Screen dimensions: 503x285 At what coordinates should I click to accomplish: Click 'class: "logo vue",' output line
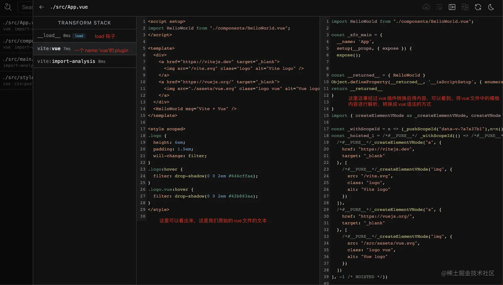(372, 250)
